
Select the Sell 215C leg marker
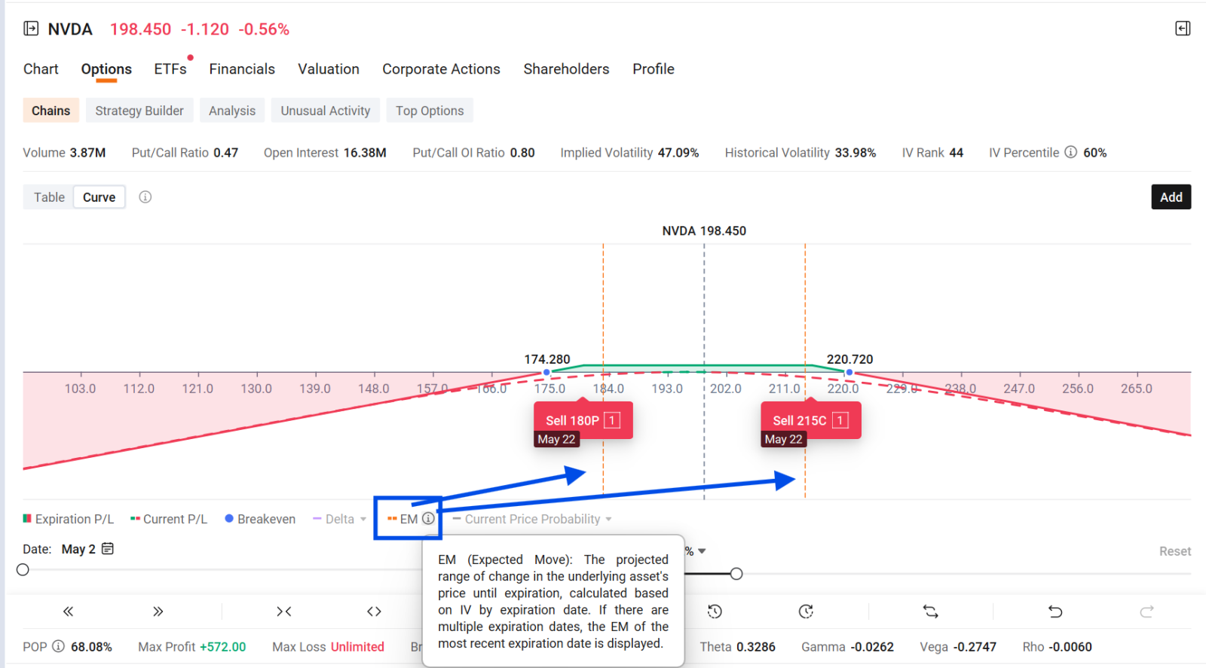(810, 420)
